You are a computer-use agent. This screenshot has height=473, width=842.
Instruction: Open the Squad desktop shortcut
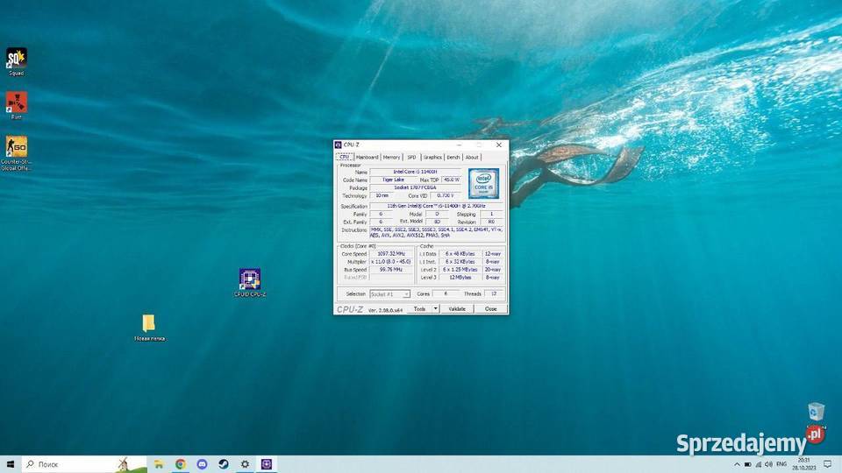tap(16, 61)
